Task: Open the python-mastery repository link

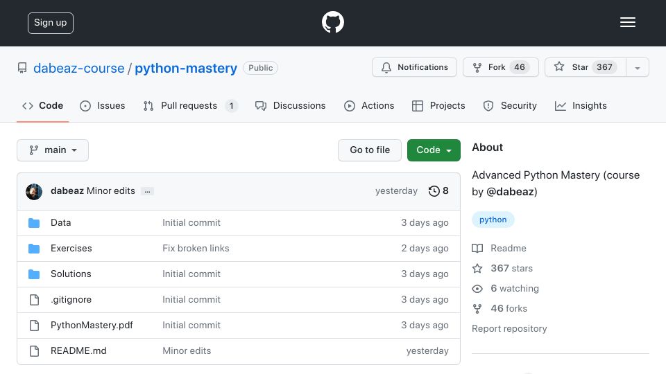Action: [186, 69]
